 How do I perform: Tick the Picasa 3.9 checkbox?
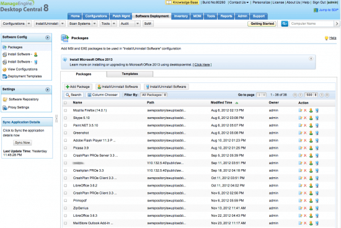[x=66, y=148]
